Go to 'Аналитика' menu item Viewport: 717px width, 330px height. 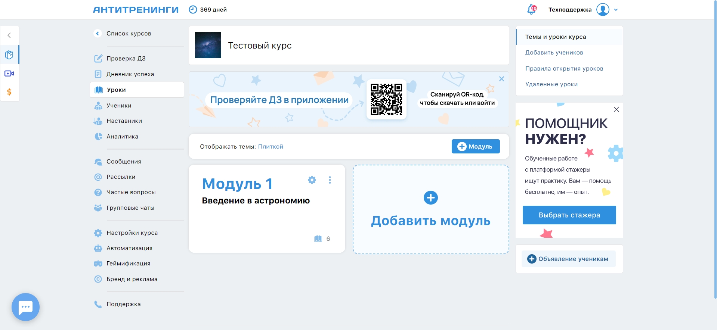pos(122,137)
